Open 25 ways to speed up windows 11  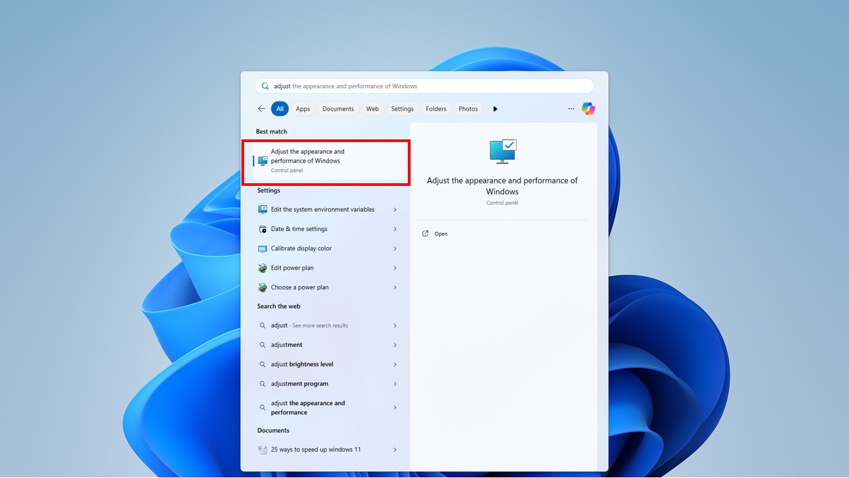tap(316, 449)
